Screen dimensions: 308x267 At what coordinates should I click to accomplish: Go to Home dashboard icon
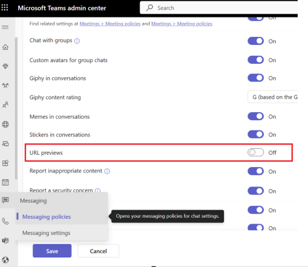tap(5, 47)
